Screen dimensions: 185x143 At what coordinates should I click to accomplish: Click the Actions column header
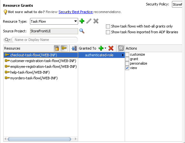pos(131,48)
